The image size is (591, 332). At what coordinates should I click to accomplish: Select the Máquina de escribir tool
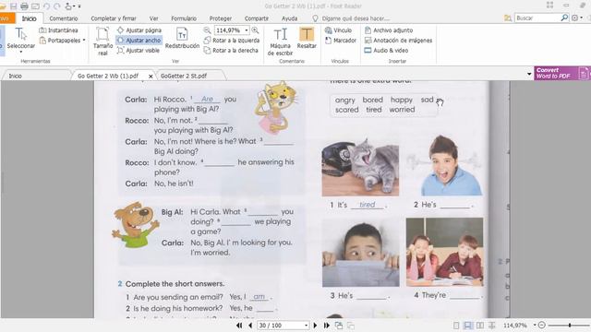[280, 41]
